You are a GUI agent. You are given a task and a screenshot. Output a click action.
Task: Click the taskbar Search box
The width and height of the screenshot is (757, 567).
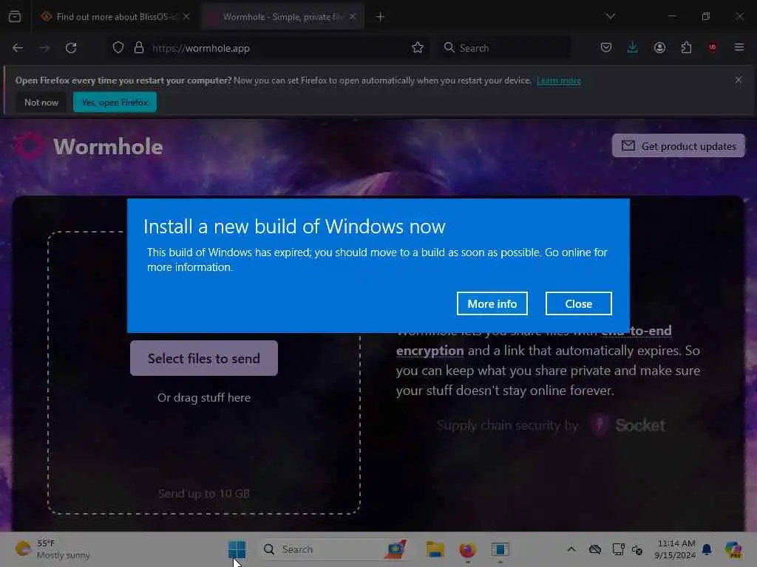tap(334, 549)
